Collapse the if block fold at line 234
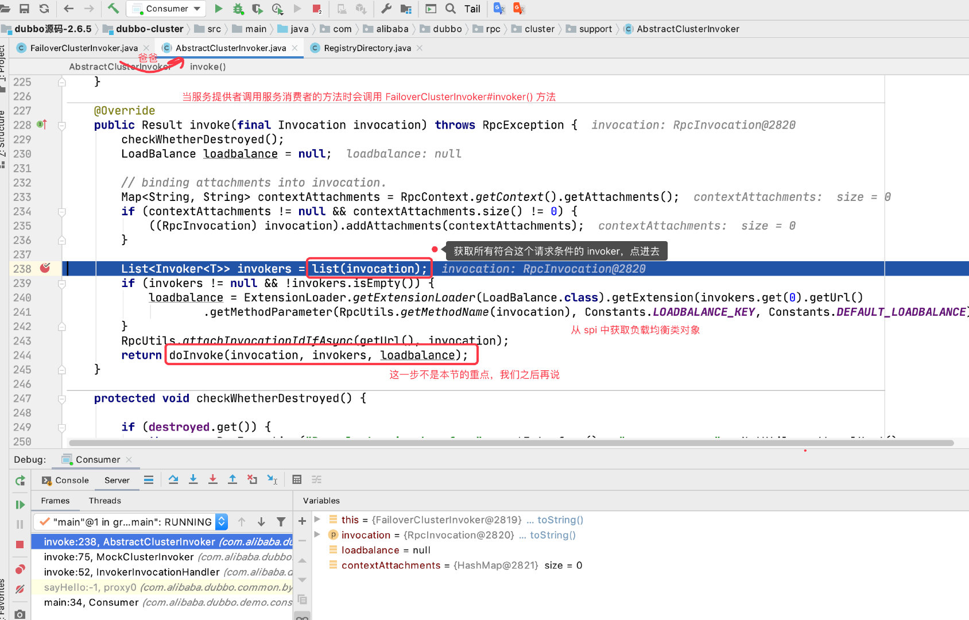969x620 pixels. pyautogui.click(x=61, y=212)
